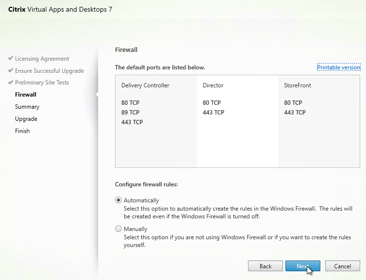
Task: Click 443 TCP under StoreFront
Action: [x=295, y=113]
